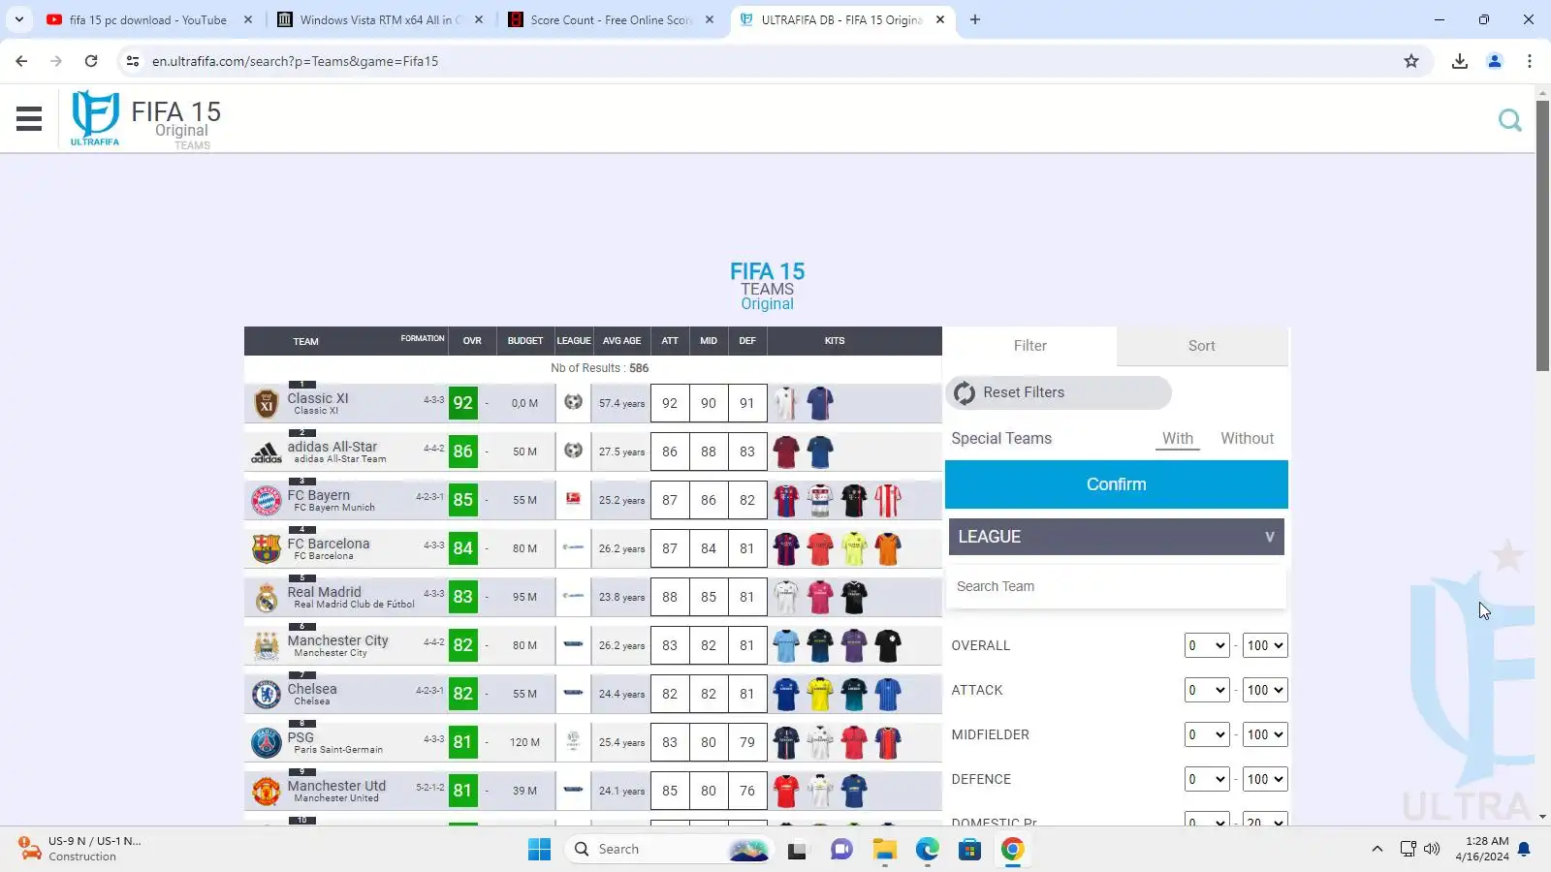Screen dimensions: 1551x872
Task: Open the MIDFIELDER maximum dropdown
Action: pos(1265,734)
